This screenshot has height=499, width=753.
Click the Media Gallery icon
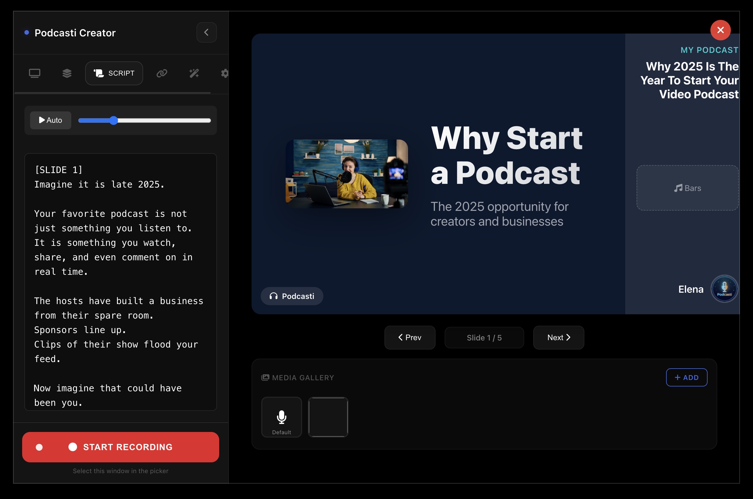266,377
